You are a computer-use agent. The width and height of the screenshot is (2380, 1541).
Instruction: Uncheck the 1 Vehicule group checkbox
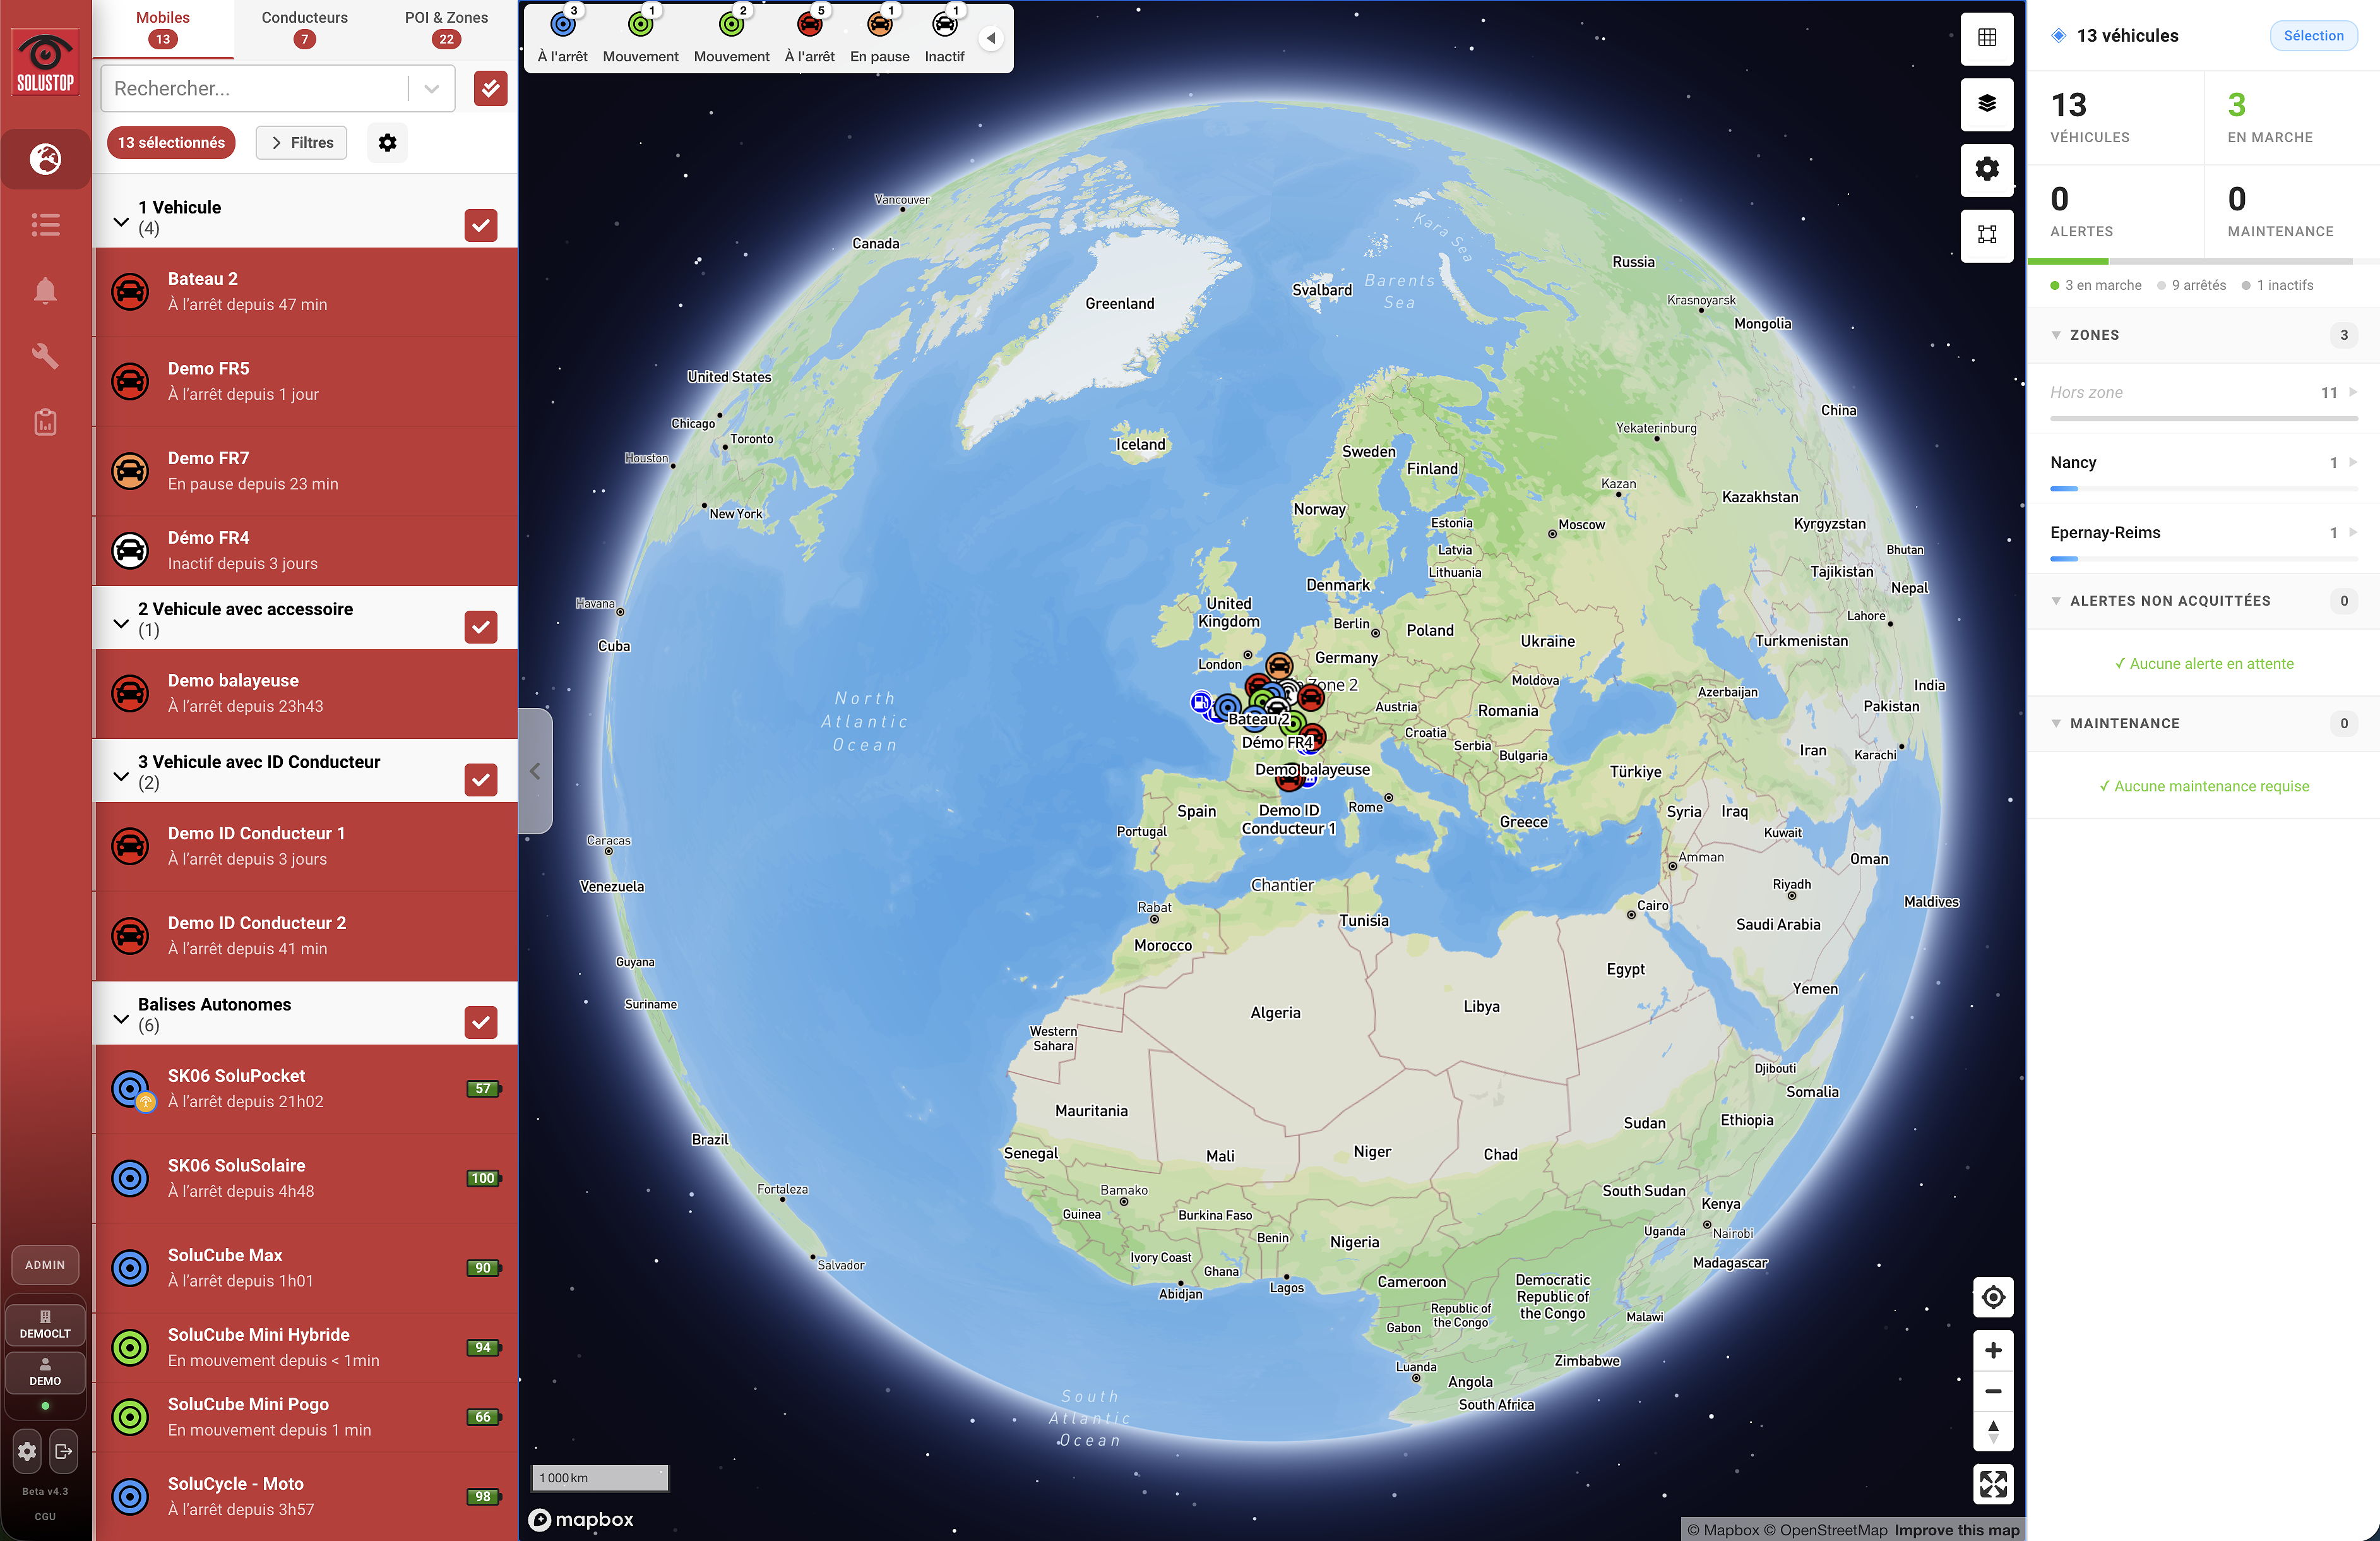click(x=481, y=225)
